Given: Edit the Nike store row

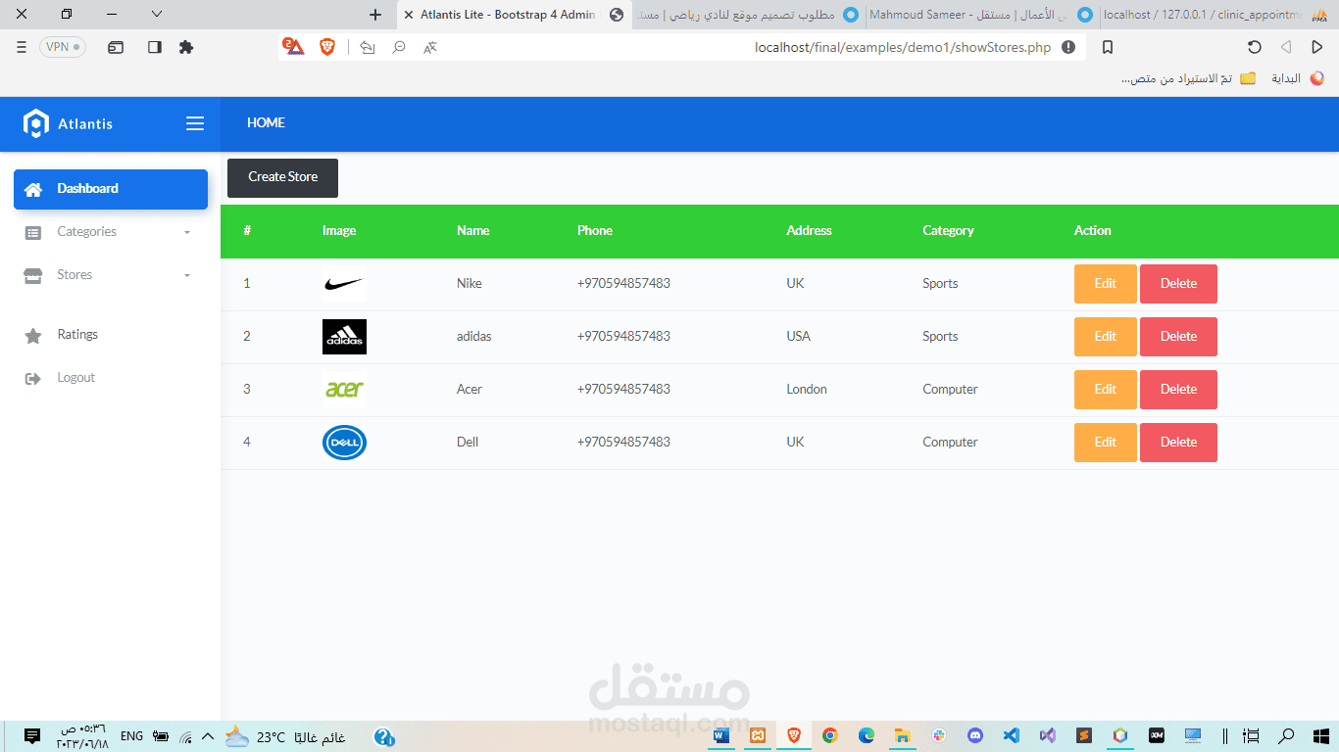Looking at the screenshot, I should tap(1105, 284).
